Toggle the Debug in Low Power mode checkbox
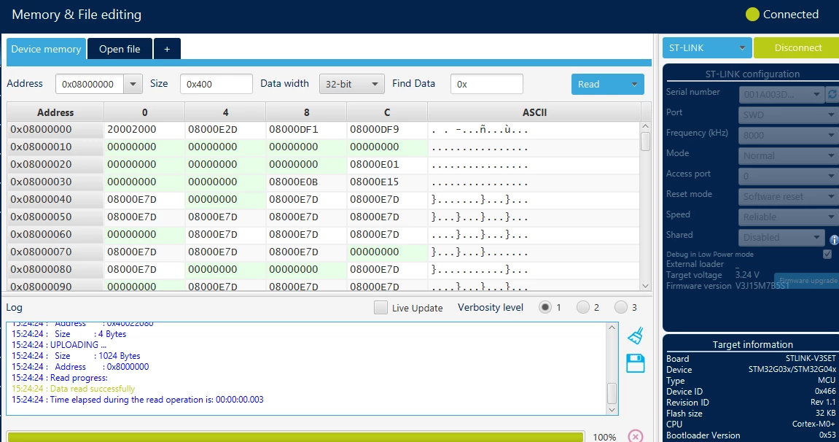 (827, 254)
